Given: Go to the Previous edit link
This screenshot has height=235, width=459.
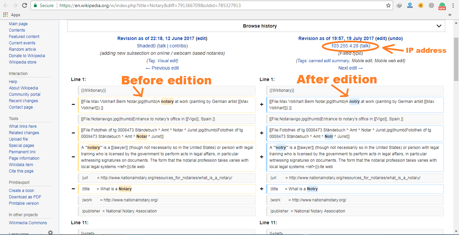Looking at the screenshot, I should [x=162, y=68].
